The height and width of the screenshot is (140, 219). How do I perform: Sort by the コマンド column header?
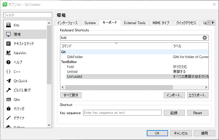point(116,46)
